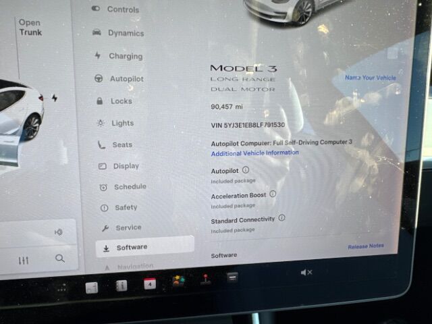Click the Dynamics car icon
The image size is (432, 324).
pyautogui.click(x=97, y=32)
